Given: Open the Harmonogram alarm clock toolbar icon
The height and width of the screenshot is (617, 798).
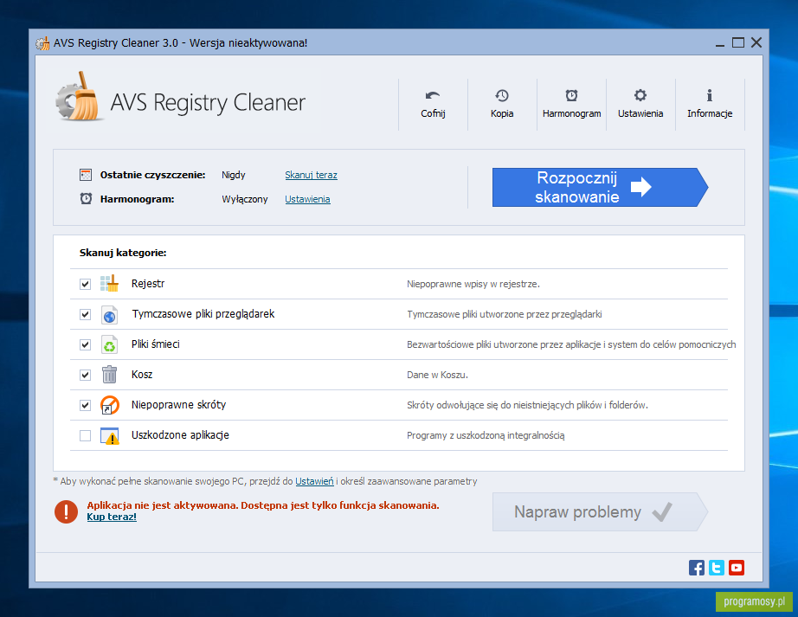Looking at the screenshot, I should 571,95.
